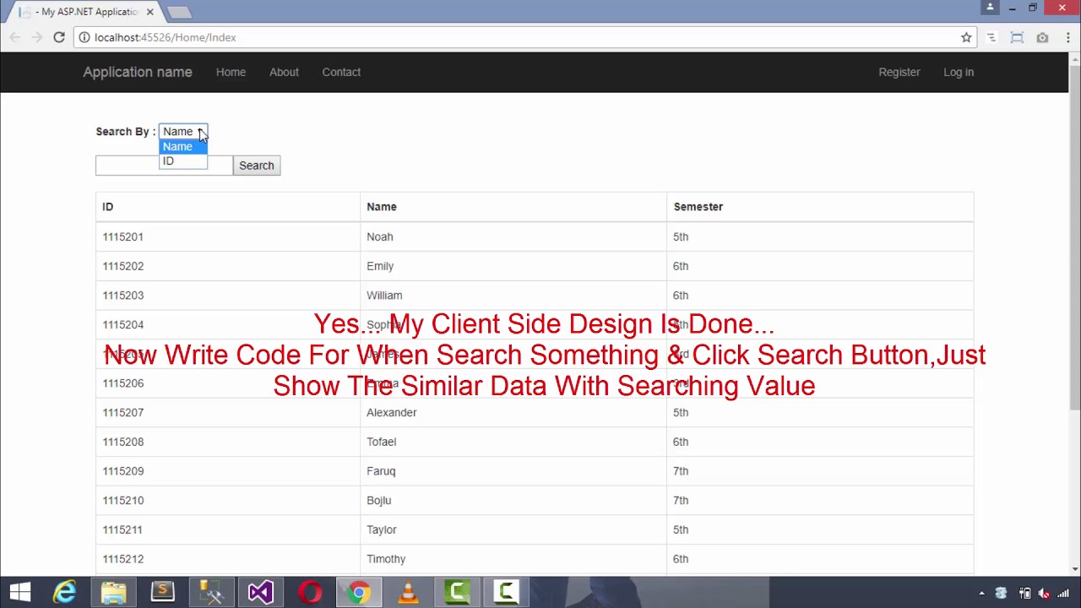Click the stacked-lines extension icon beside bookmark star
Viewport: 1081px width, 608px height.
pyautogui.click(x=991, y=37)
